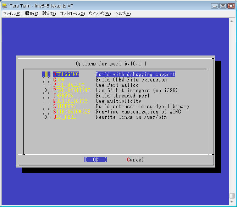Viewport: 237px width, 207px height.
Task: Select the GDBM option label
Action: (59, 80)
